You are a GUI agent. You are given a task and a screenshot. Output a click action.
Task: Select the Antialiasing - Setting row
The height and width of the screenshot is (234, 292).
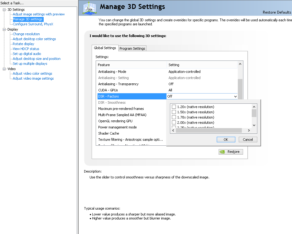click(x=168, y=78)
